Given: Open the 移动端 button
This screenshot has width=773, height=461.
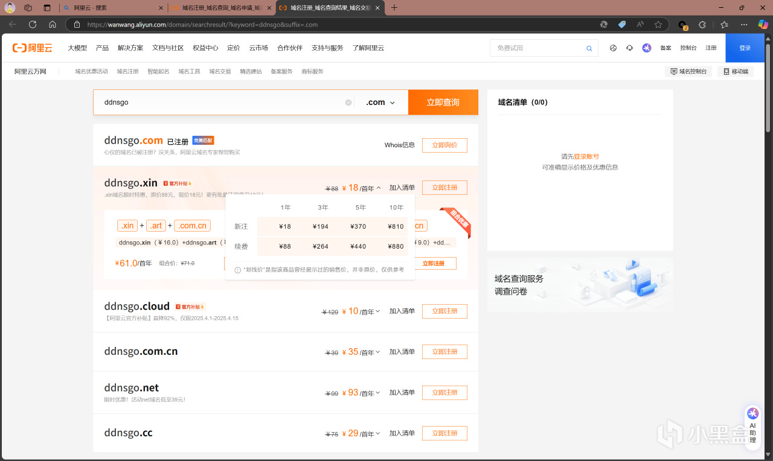Looking at the screenshot, I should [x=736, y=71].
